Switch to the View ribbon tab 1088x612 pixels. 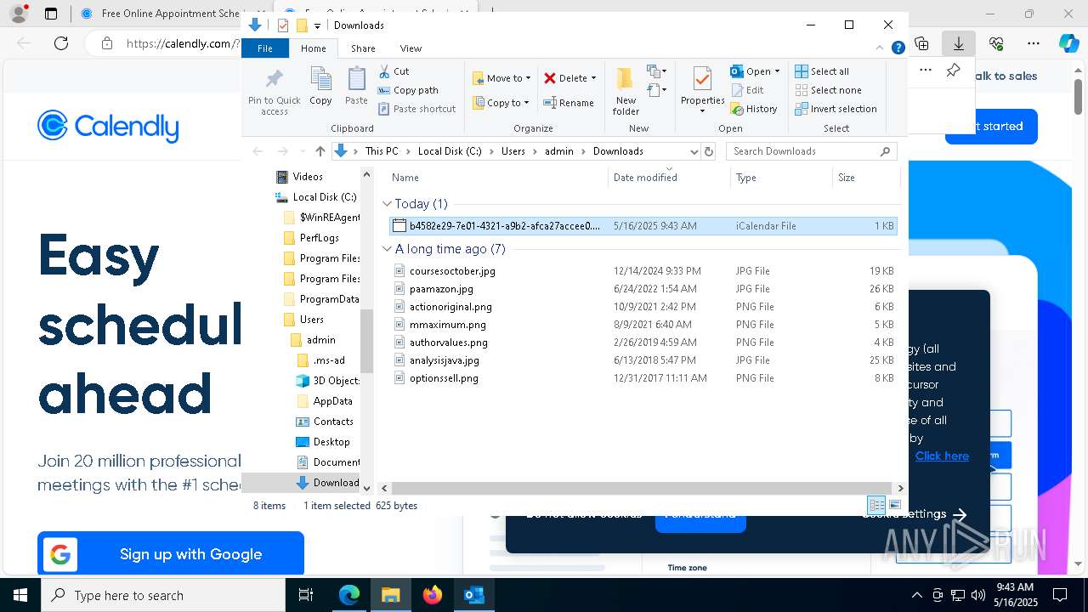[x=411, y=48]
